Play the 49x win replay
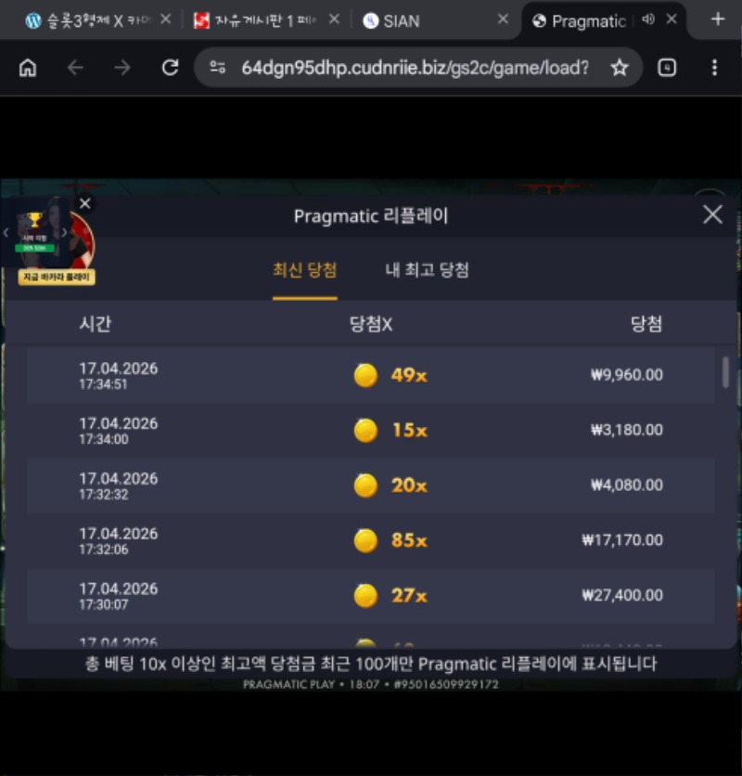The height and width of the screenshot is (776, 742). point(371,375)
